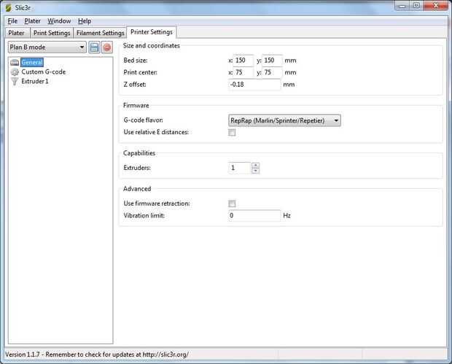Open the Plan B mode preset dropdown
This screenshot has height=364, width=452.
47,47
